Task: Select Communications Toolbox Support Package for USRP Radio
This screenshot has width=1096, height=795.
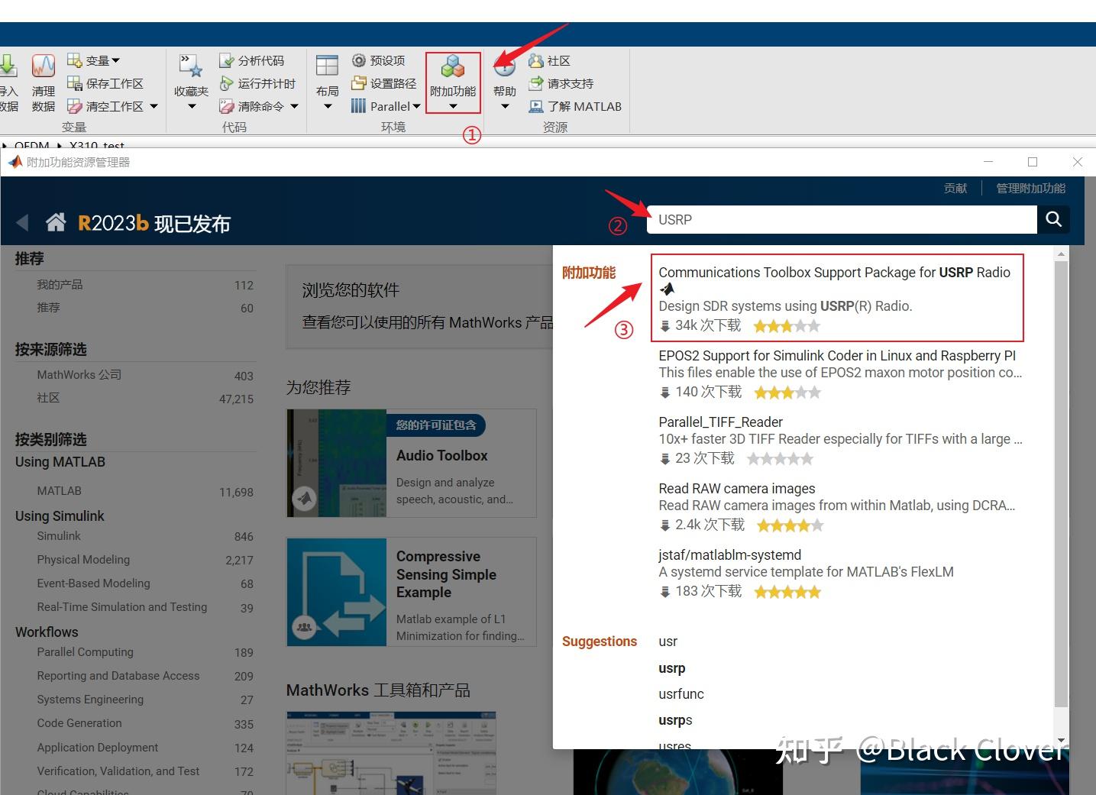Action: 837,298
